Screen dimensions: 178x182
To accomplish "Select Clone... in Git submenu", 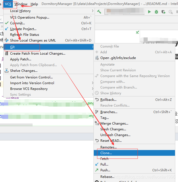I will tap(134, 153).
